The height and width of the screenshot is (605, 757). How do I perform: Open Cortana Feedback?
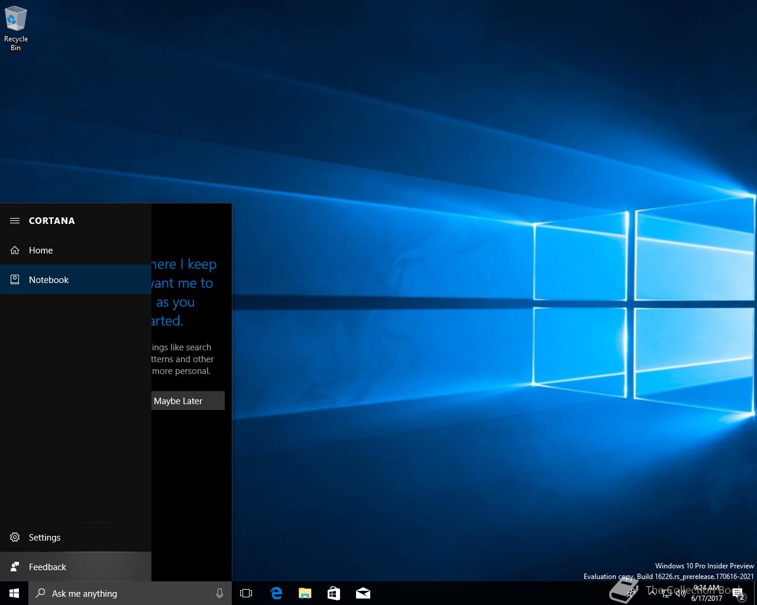tap(76, 567)
